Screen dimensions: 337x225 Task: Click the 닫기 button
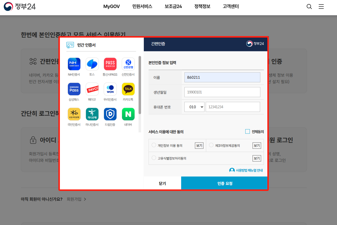point(162,183)
